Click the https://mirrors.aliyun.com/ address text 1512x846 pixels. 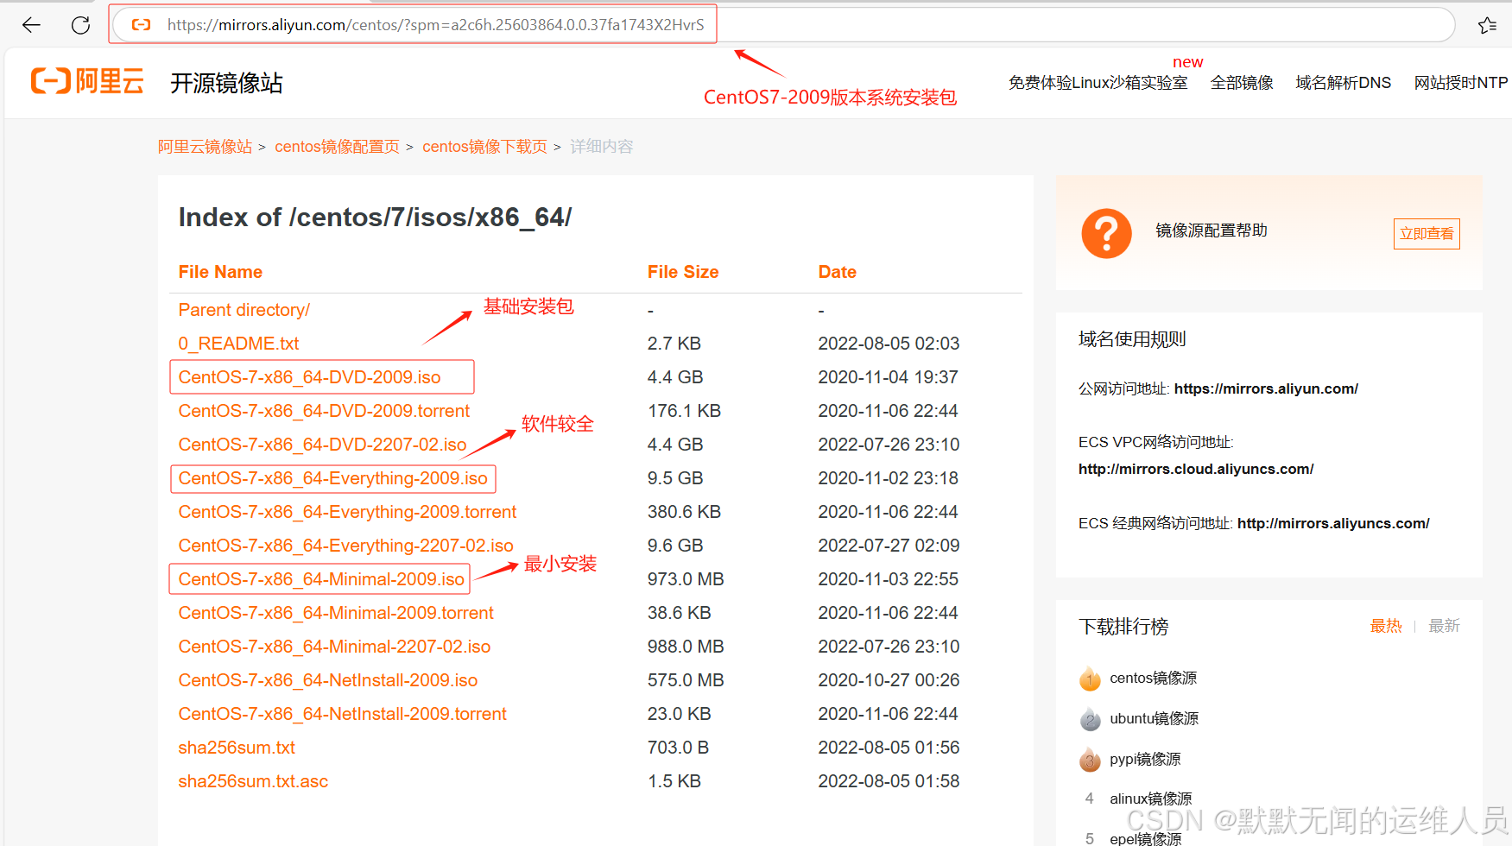[1266, 388]
